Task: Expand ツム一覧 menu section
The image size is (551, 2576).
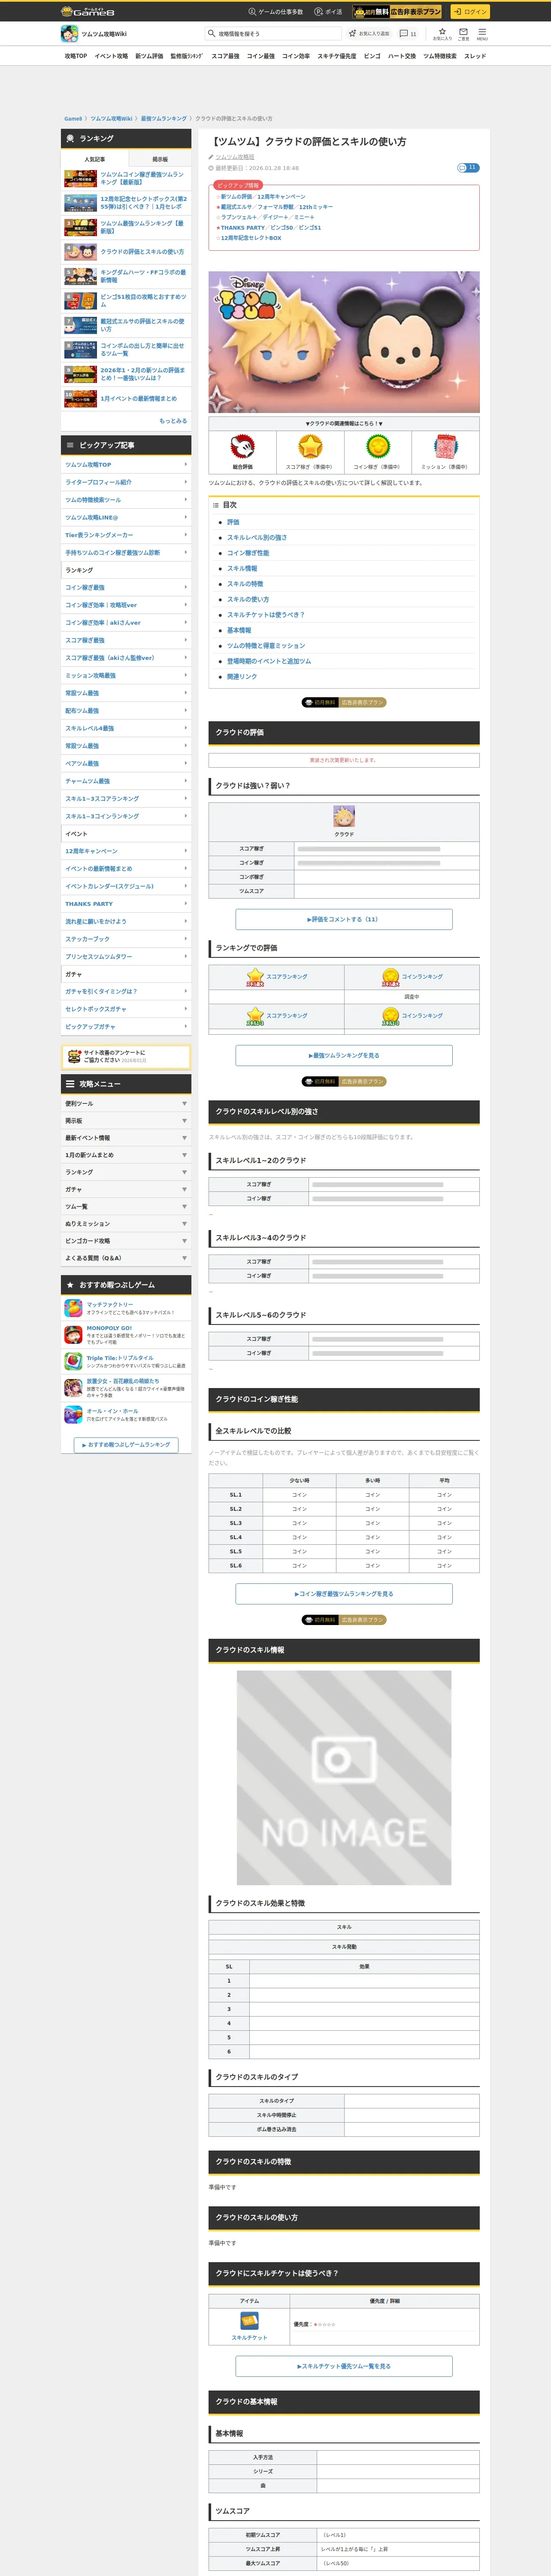Action: 126,1207
